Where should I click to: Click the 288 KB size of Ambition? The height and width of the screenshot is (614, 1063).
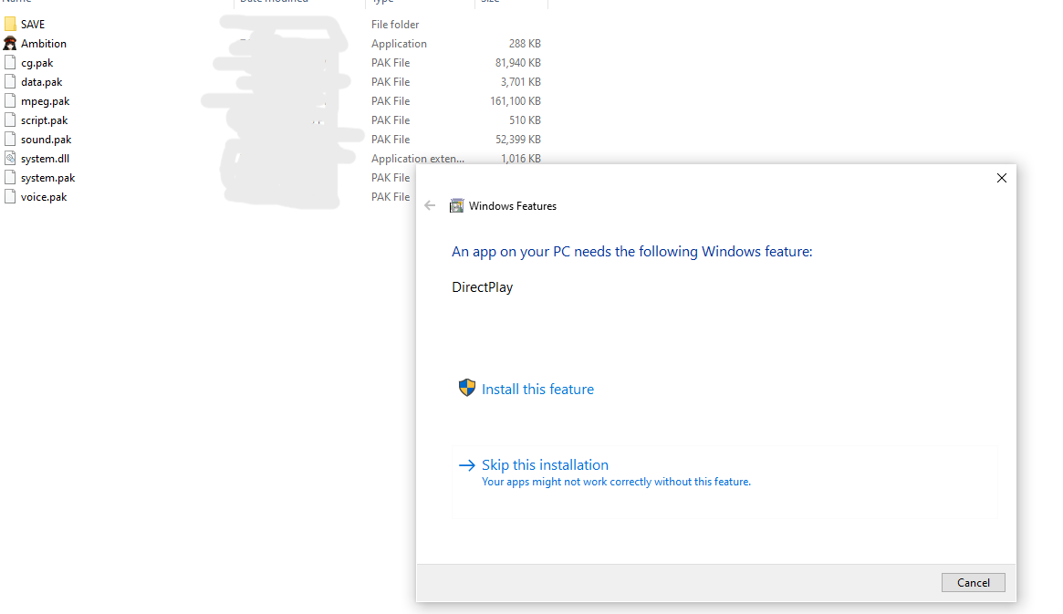(525, 44)
